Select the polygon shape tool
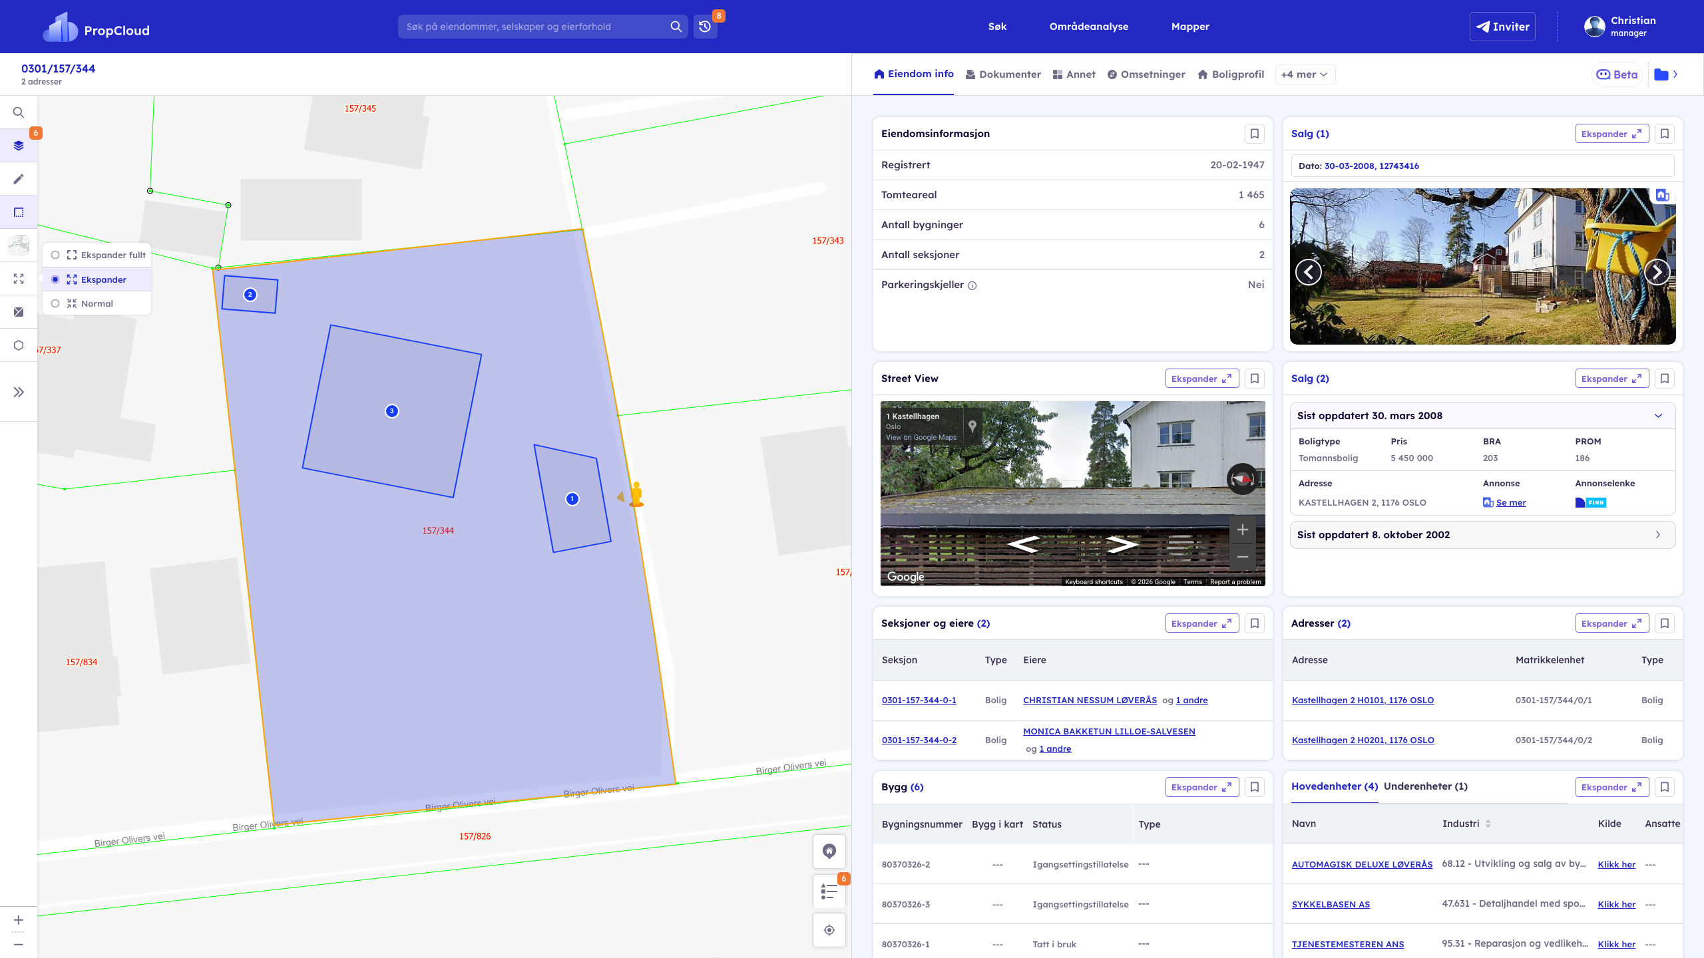 (19, 345)
